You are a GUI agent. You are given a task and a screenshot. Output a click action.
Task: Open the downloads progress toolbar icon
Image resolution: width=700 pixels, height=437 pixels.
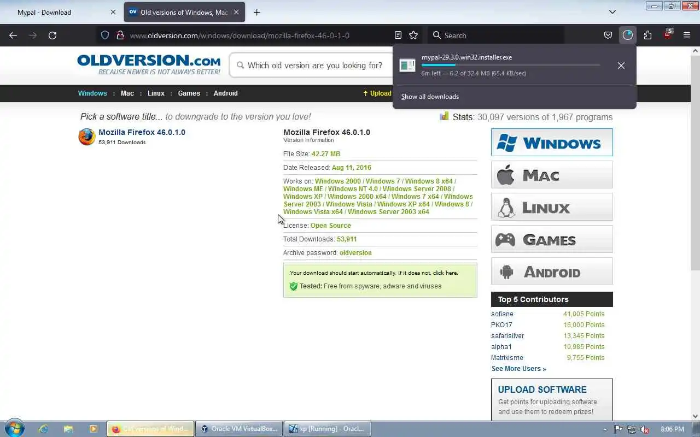[x=628, y=35]
